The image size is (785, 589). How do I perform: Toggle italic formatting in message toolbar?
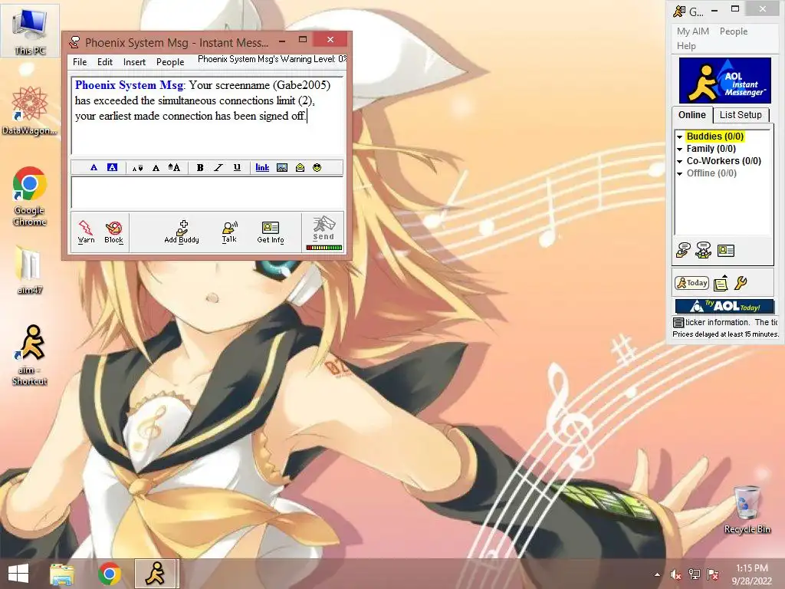(218, 168)
